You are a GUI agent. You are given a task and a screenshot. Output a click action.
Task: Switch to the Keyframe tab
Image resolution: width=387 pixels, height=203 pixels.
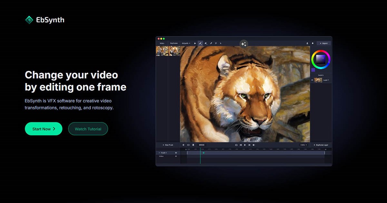point(174,43)
